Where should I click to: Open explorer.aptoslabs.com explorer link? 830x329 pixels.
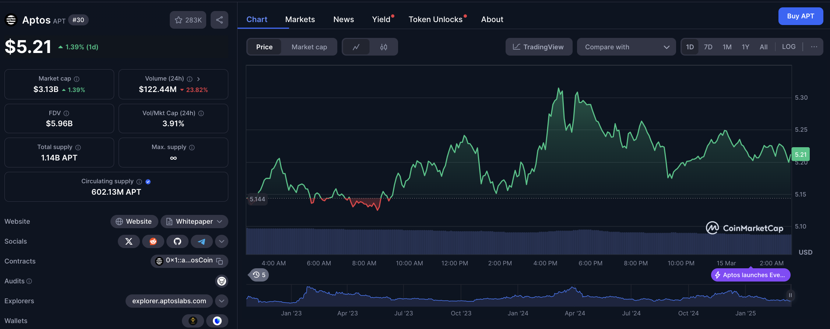pos(169,301)
